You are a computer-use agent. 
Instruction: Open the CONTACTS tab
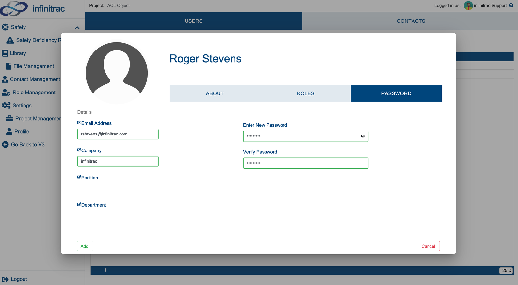point(411,21)
